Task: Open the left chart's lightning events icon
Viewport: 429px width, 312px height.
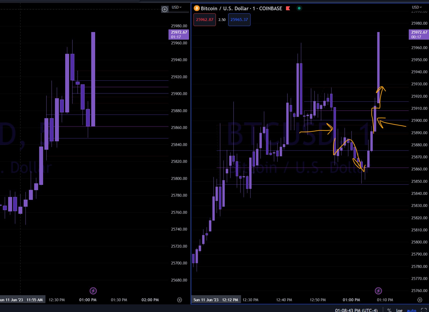Action: 93,291
